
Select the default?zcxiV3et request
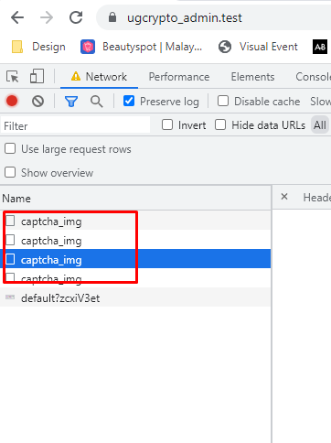pyautogui.click(x=135, y=297)
